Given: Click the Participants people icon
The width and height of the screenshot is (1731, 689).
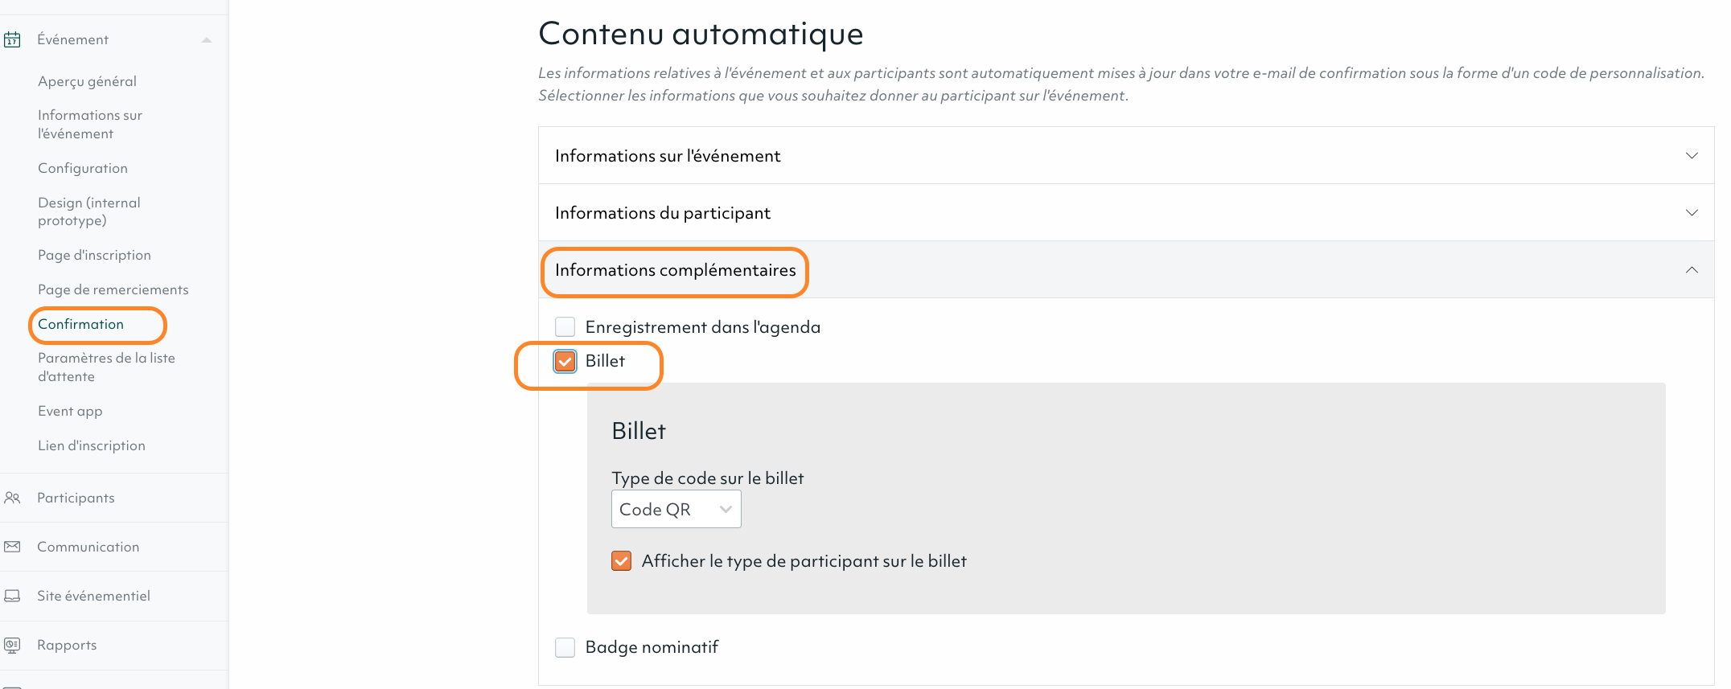Looking at the screenshot, I should click(x=12, y=498).
